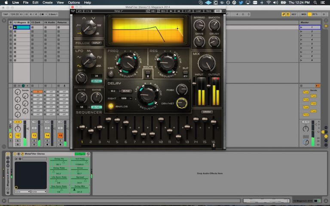The height and width of the screenshot is (206, 330).
Task: Click the A to B copy button
Action: click(x=187, y=11)
